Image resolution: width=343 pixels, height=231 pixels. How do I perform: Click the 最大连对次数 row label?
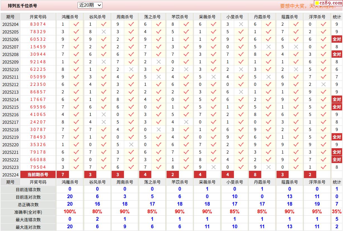pyautogui.click(x=28, y=227)
